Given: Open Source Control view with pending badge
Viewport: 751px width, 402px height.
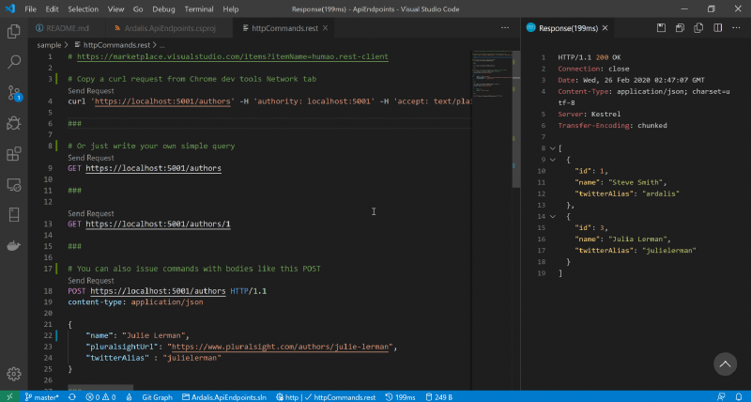Looking at the screenshot, I should [14, 93].
